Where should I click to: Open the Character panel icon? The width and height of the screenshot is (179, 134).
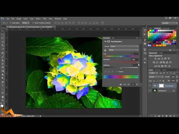click(x=145, y=58)
